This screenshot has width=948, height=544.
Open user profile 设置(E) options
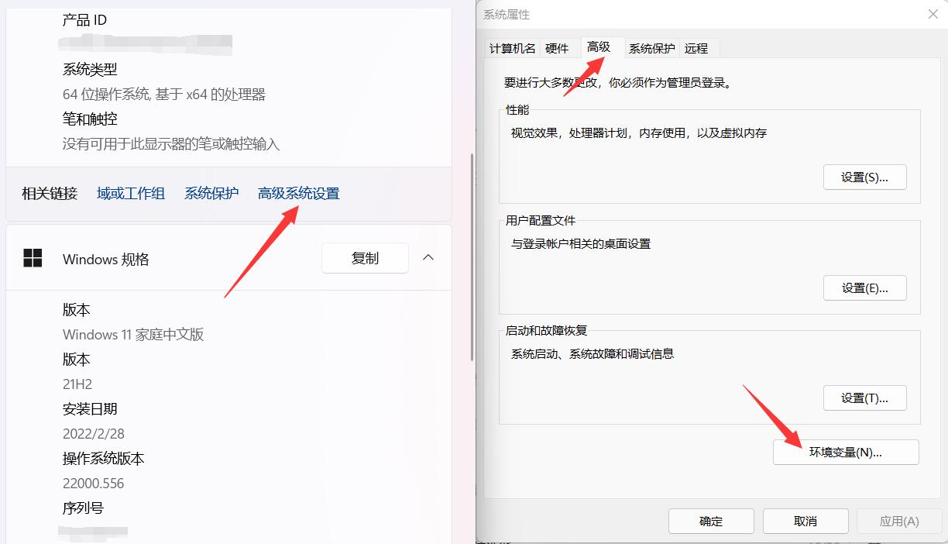point(864,287)
